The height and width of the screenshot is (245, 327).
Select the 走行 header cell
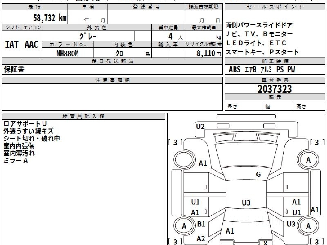click(x=34, y=7)
